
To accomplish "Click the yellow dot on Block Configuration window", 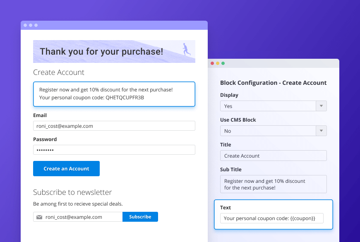I will [218, 63].
